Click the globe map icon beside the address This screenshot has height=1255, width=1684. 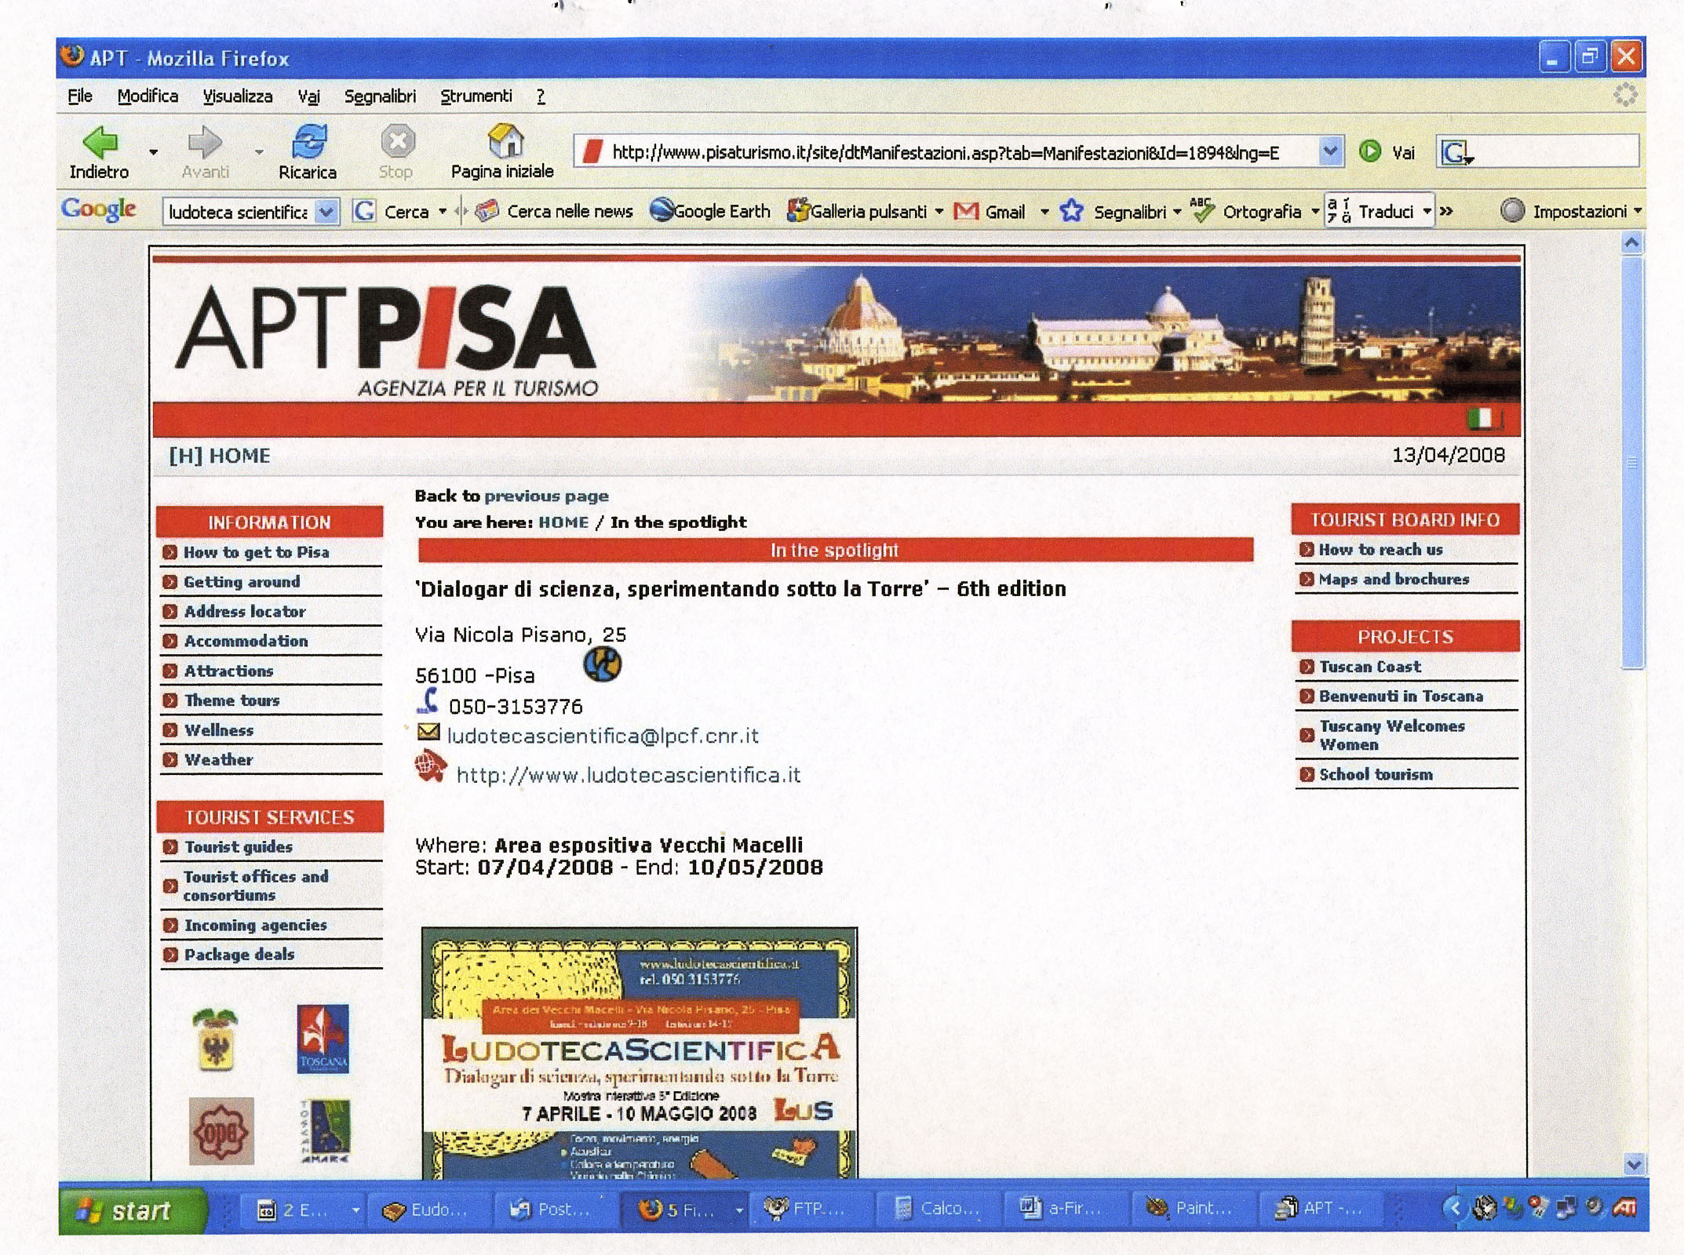click(x=602, y=665)
